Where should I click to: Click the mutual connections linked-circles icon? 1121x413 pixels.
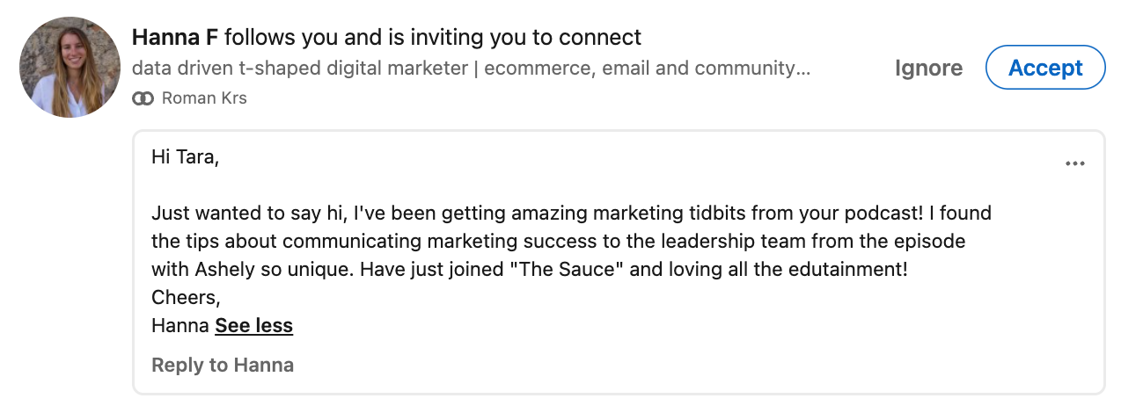pyautogui.click(x=143, y=98)
